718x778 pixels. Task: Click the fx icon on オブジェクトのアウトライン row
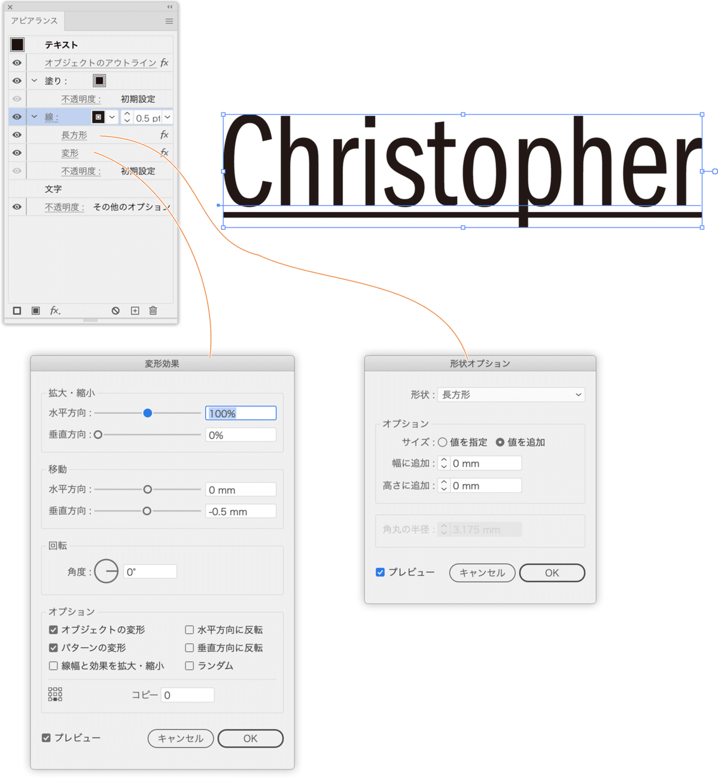tap(165, 62)
